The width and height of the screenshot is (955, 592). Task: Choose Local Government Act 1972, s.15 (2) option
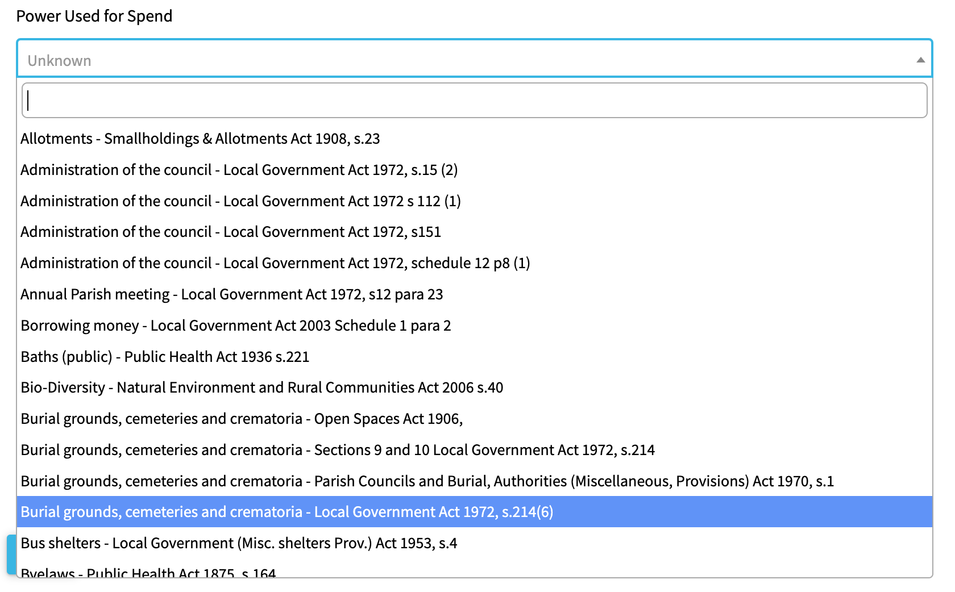coord(239,170)
